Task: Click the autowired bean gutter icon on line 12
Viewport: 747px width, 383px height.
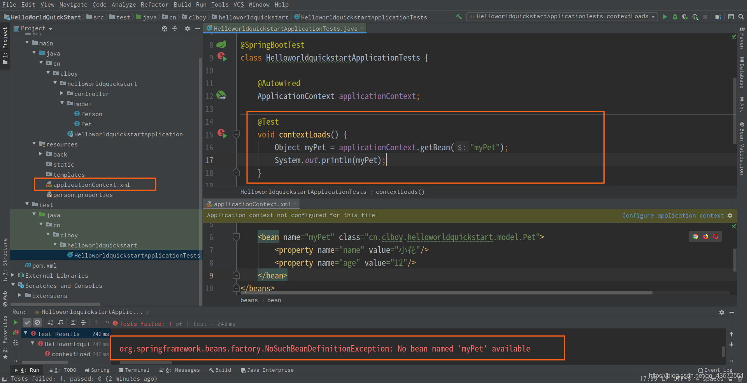Action: [x=221, y=95]
